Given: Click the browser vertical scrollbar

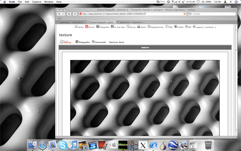Looking at the screenshot, I should tap(236, 80).
